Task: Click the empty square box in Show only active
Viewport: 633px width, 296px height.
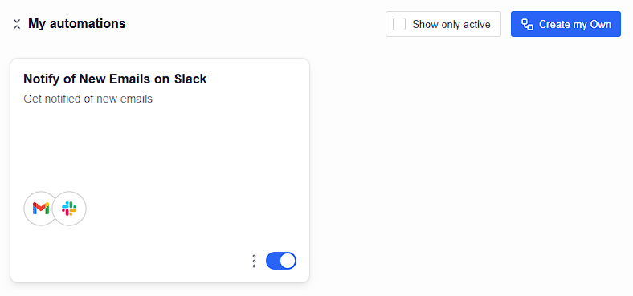Action: (x=399, y=24)
